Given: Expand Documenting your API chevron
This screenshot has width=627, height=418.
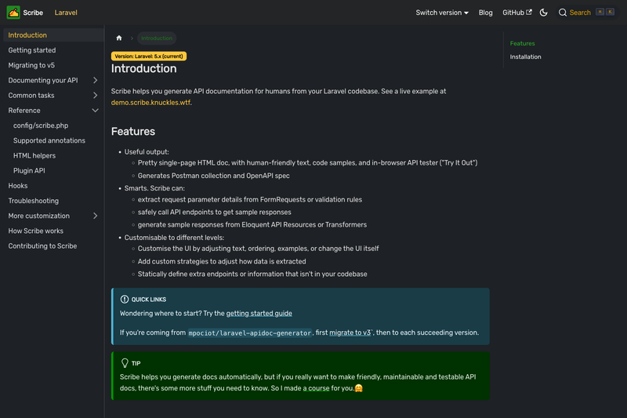Looking at the screenshot, I should tap(95, 81).
